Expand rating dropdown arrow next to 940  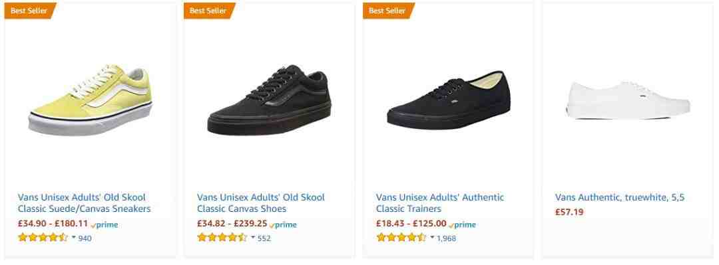coord(73,238)
